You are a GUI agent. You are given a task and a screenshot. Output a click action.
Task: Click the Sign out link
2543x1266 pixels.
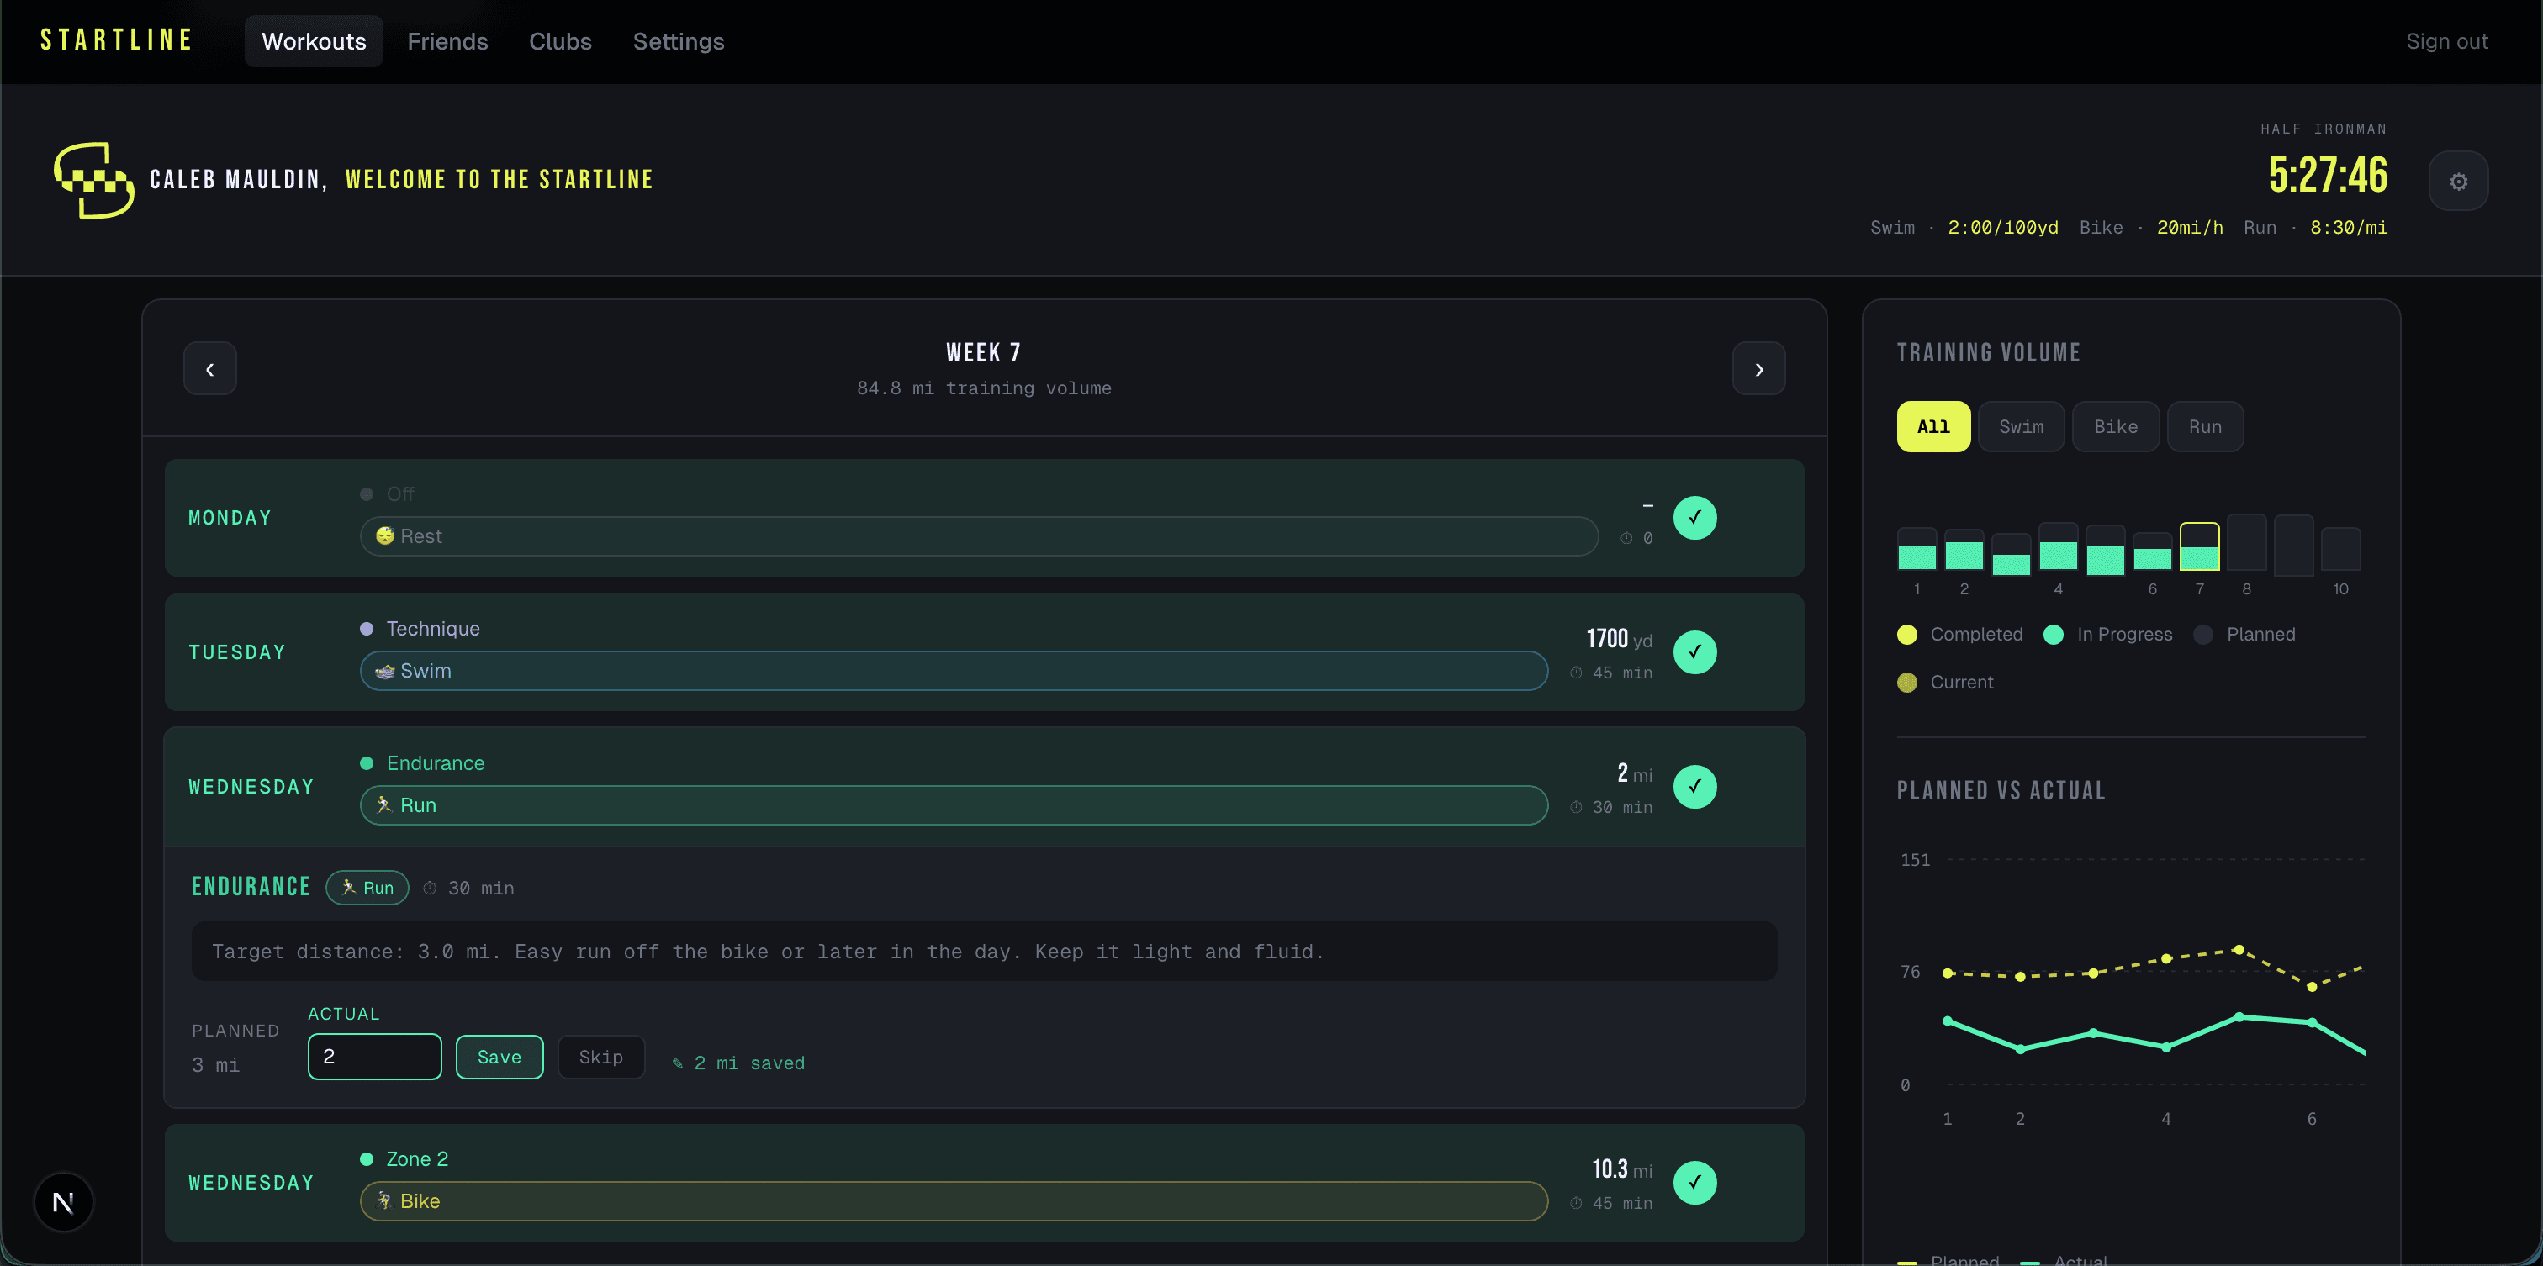[x=2447, y=41]
